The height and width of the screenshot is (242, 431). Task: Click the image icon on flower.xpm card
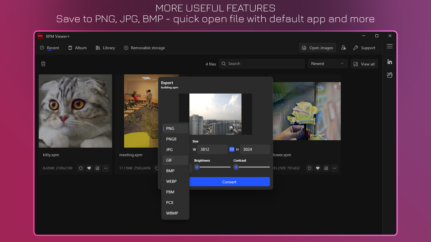tap(326, 168)
